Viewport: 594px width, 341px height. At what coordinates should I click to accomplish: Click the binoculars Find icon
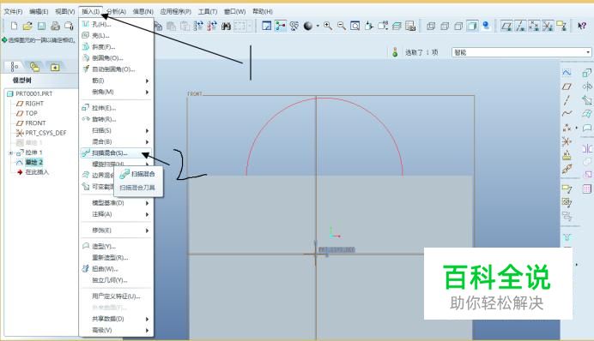(226, 26)
